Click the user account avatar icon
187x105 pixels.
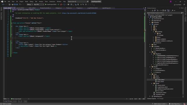point(171,1)
